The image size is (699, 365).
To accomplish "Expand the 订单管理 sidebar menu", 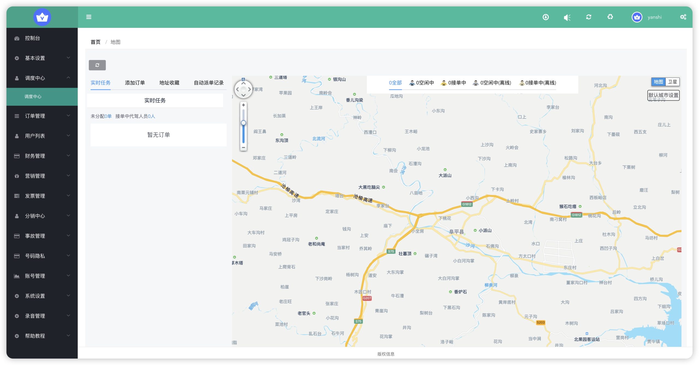I will pyautogui.click(x=35, y=116).
